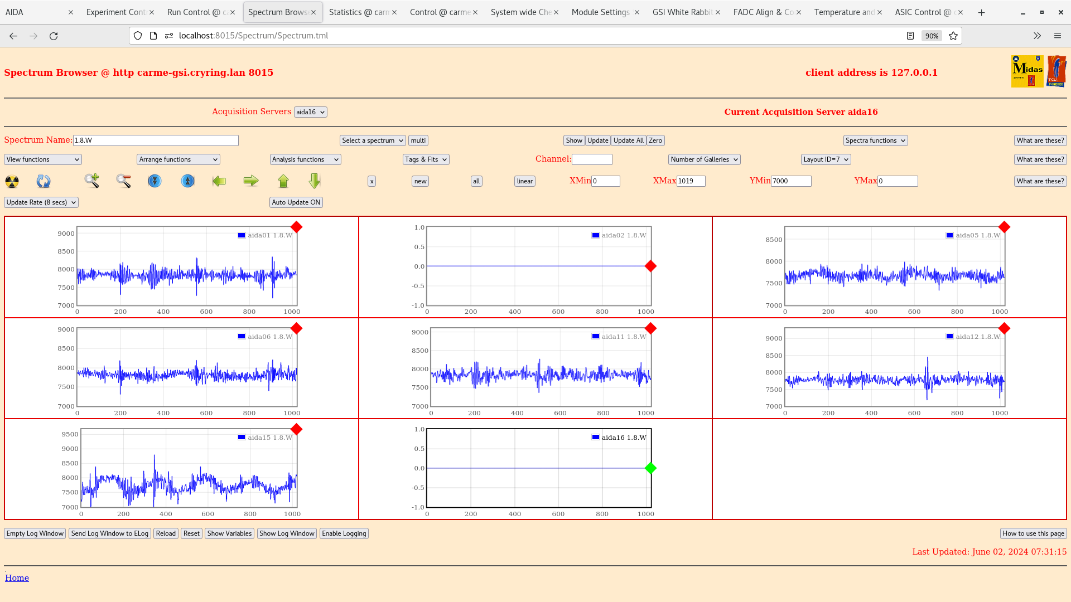Click the green right arrow icon
The width and height of the screenshot is (1071, 602).
click(x=251, y=181)
